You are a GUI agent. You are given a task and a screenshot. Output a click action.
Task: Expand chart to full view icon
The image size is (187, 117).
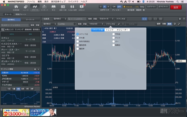(179, 24)
